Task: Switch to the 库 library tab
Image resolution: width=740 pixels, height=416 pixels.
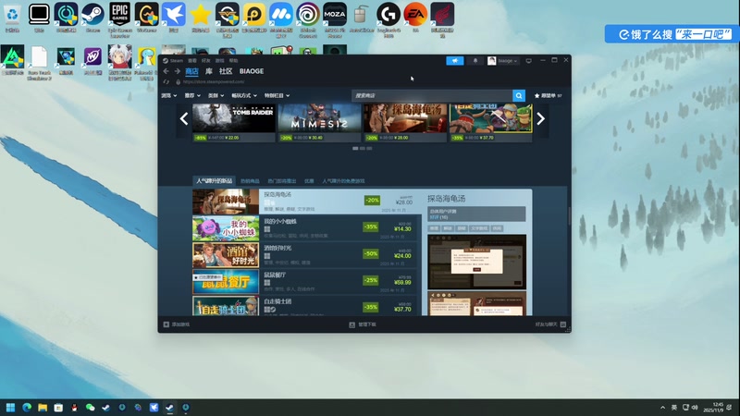Action: [x=209, y=71]
